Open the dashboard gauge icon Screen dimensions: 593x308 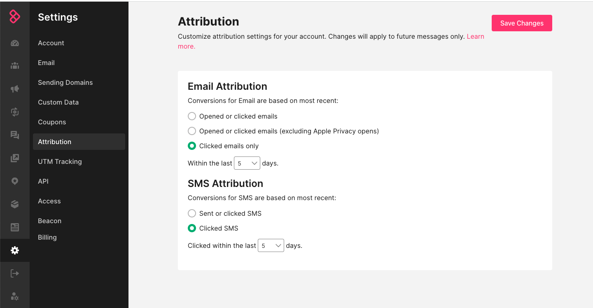tap(15, 43)
